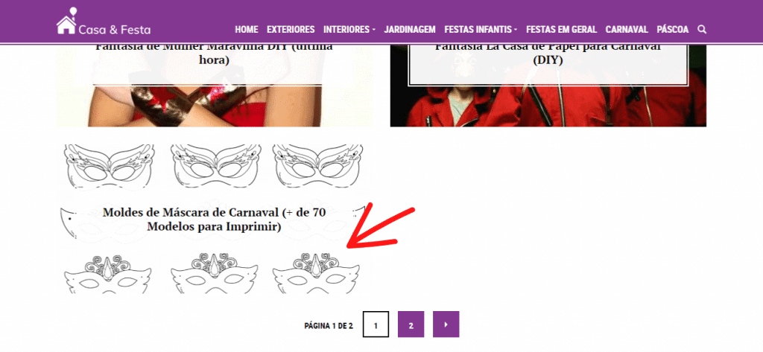This screenshot has width=763, height=352.
Task: Go to next page arrow button
Action: (446, 324)
